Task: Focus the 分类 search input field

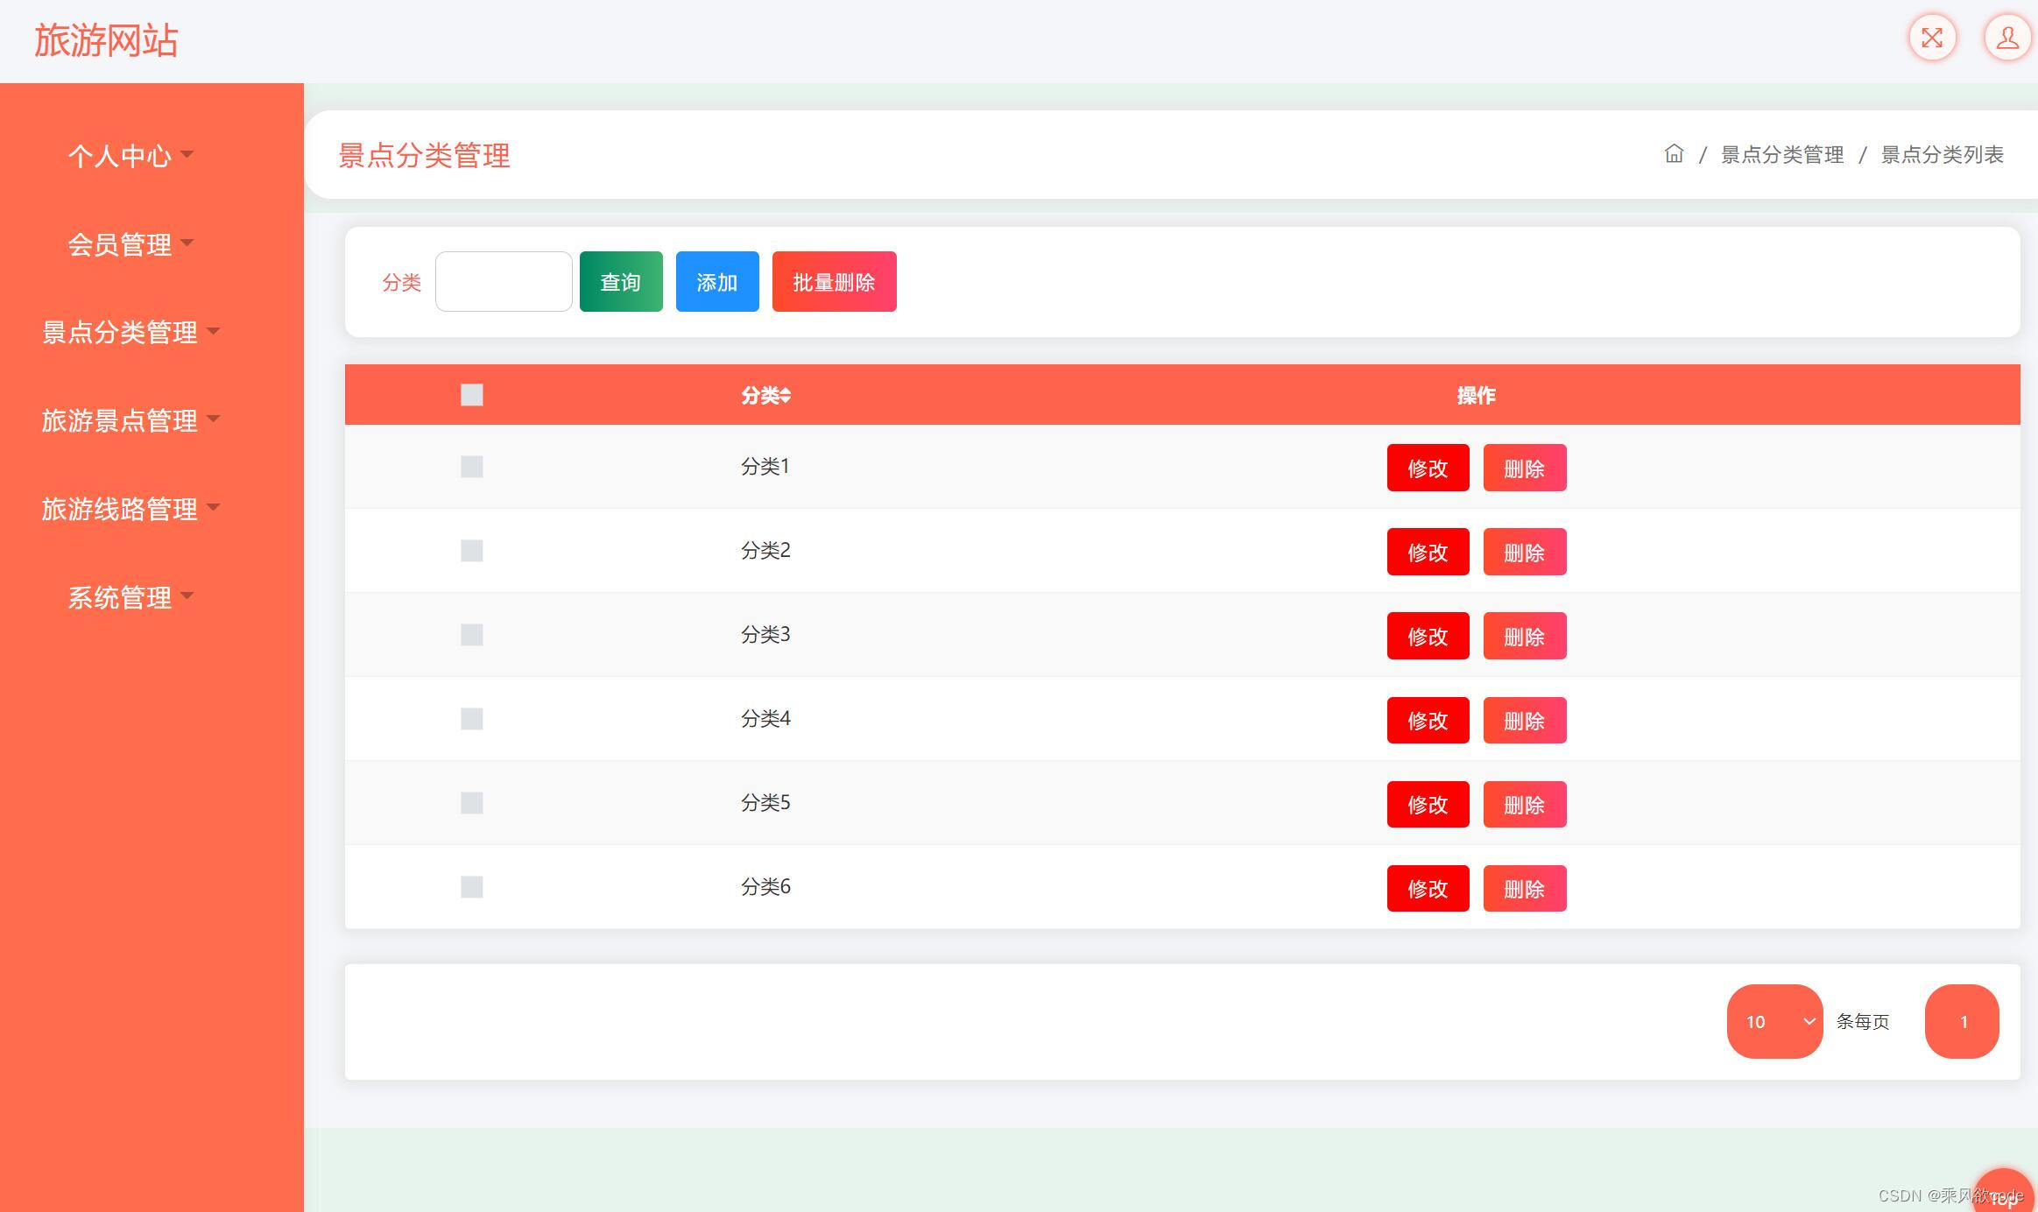Action: click(x=504, y=282)
